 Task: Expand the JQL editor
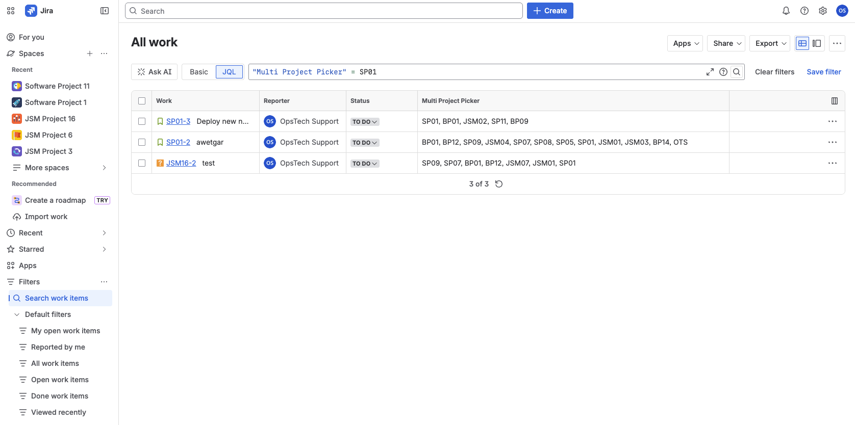(x=710, y=72)
